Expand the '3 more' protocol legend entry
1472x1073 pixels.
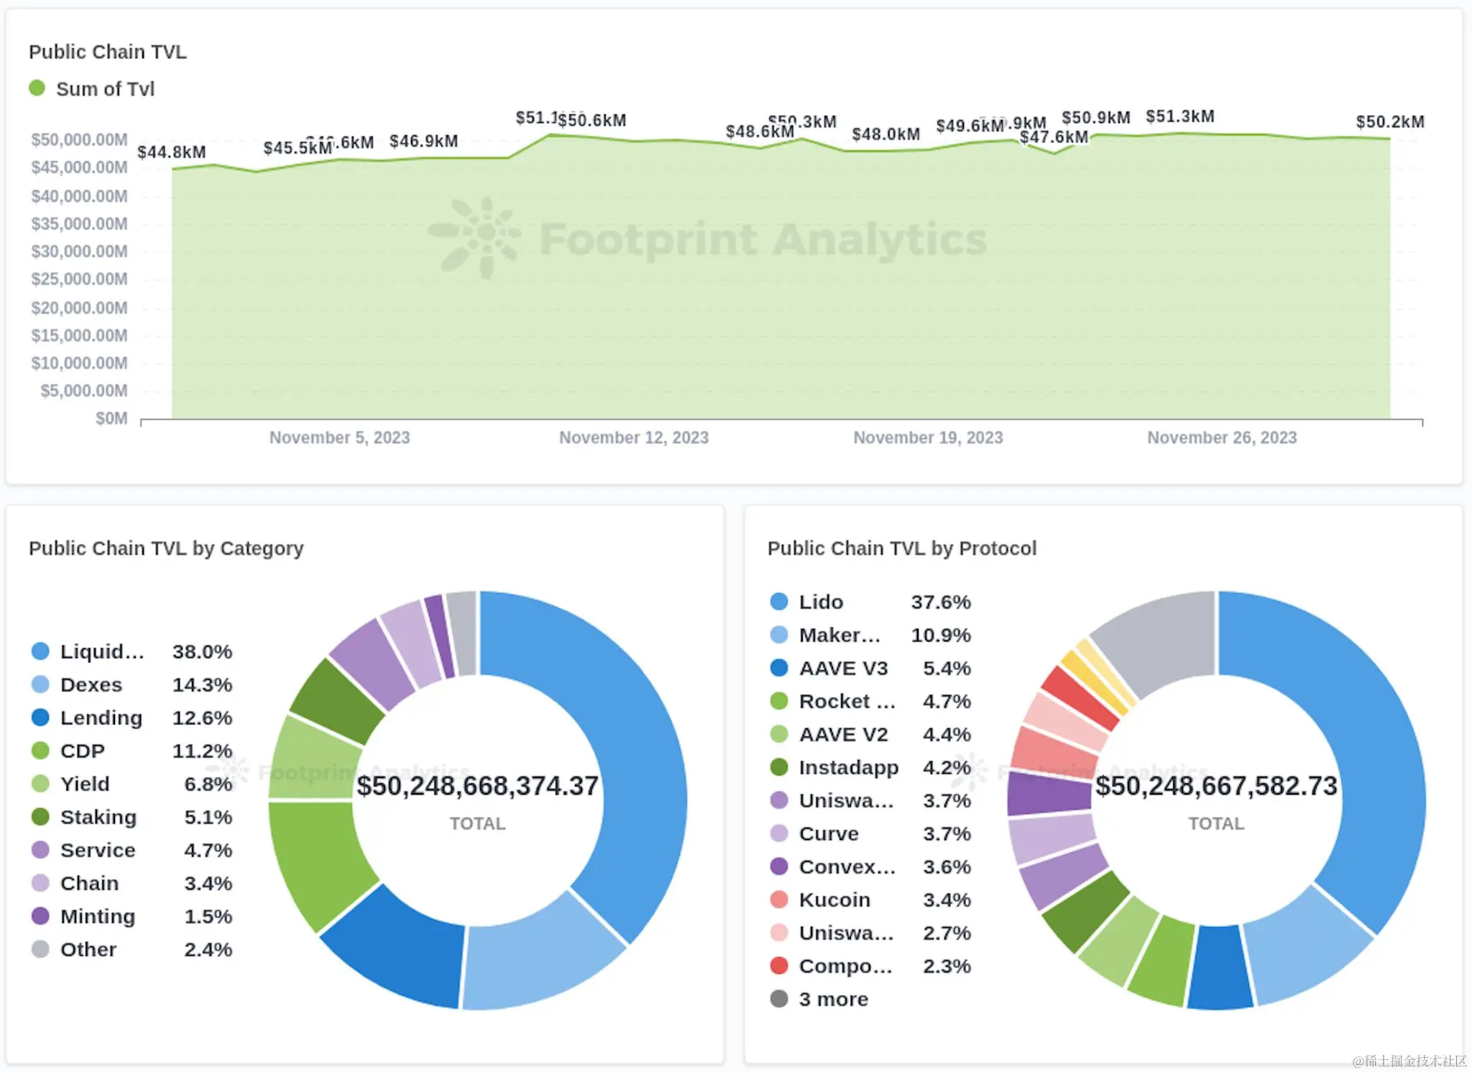pyautogui.click(x=833, y=999)
